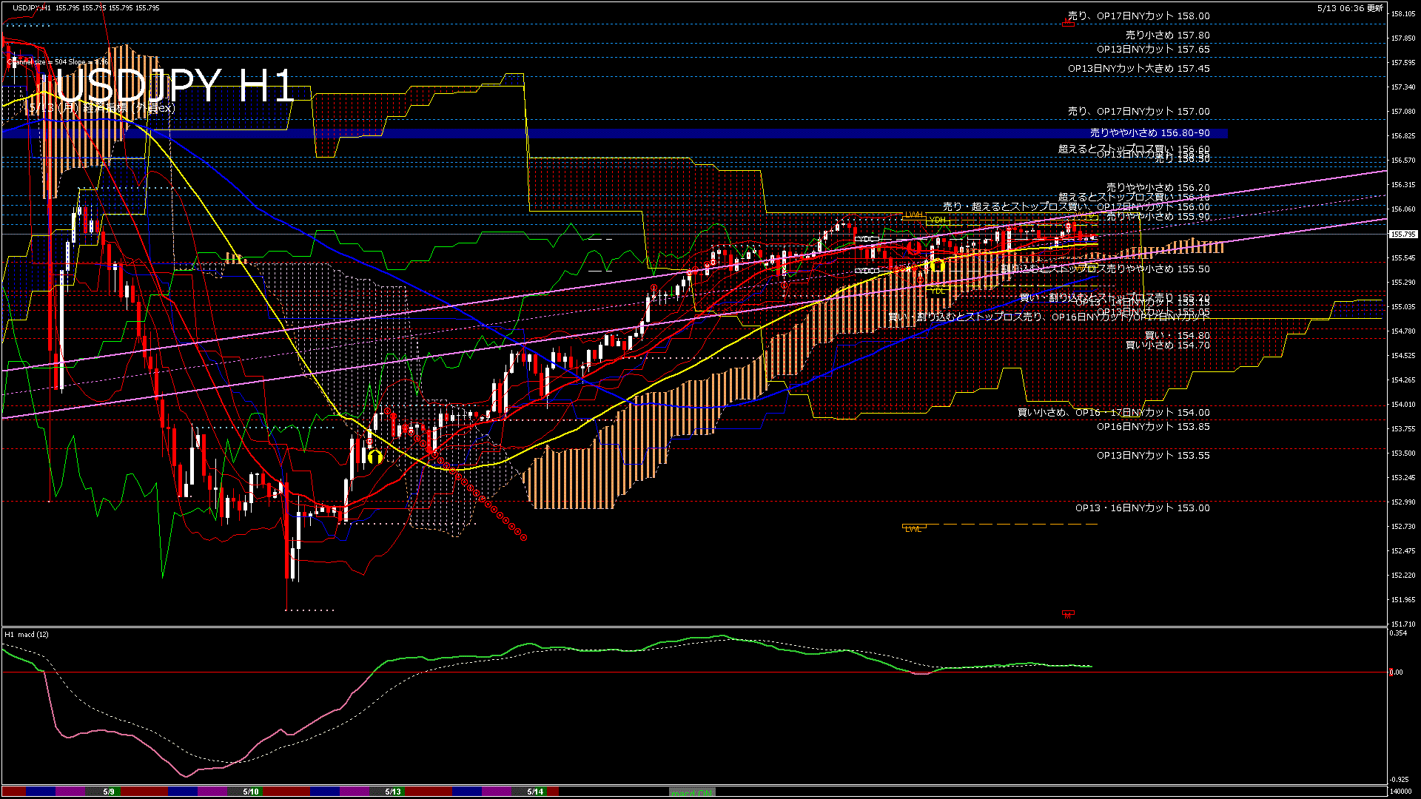1421x799 pixels.
Task: Select the 買い・154.80 order label
Action: (1177, 336)
